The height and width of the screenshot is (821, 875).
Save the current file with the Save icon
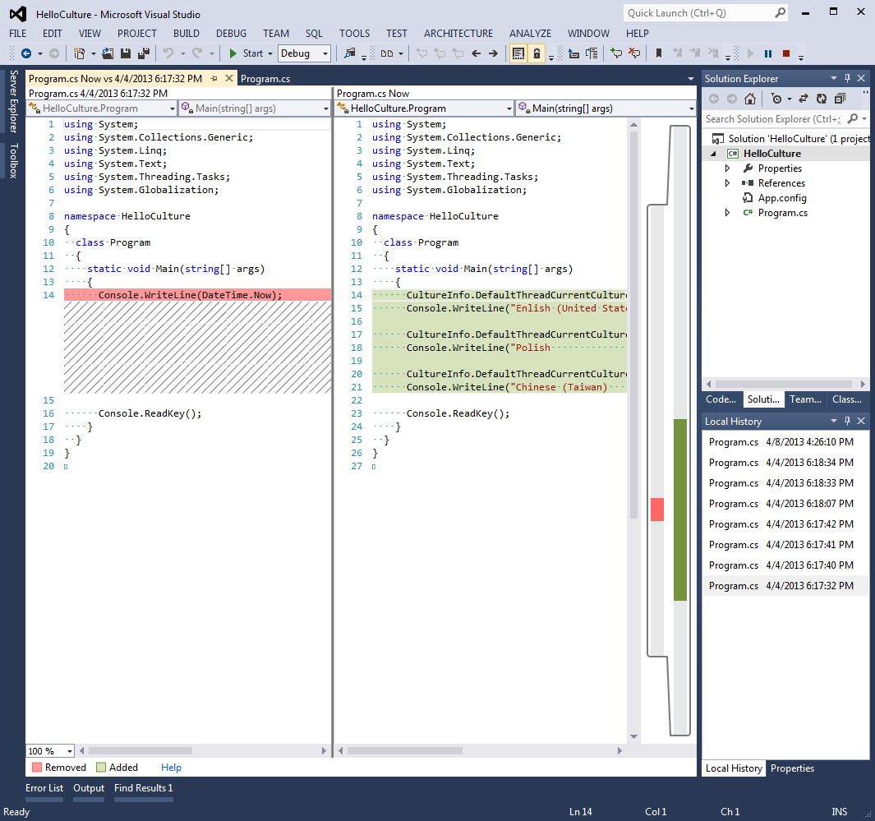coord(126,53)
